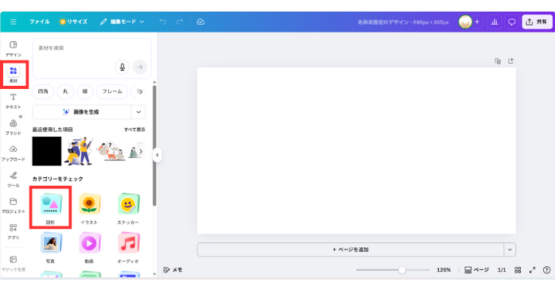
Task: Select the people with laptop illustration
Action: [x=80, y=152]
